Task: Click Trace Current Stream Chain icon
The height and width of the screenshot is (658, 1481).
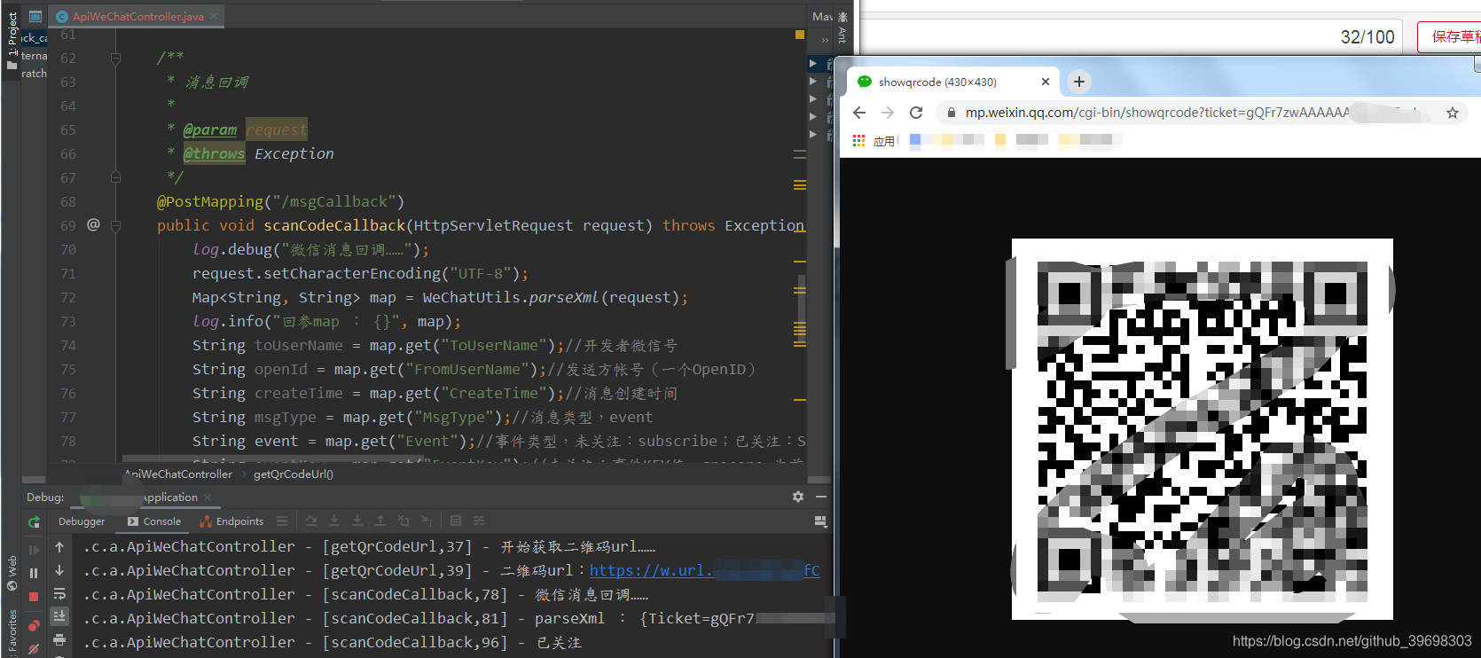Action: [479, 521]
